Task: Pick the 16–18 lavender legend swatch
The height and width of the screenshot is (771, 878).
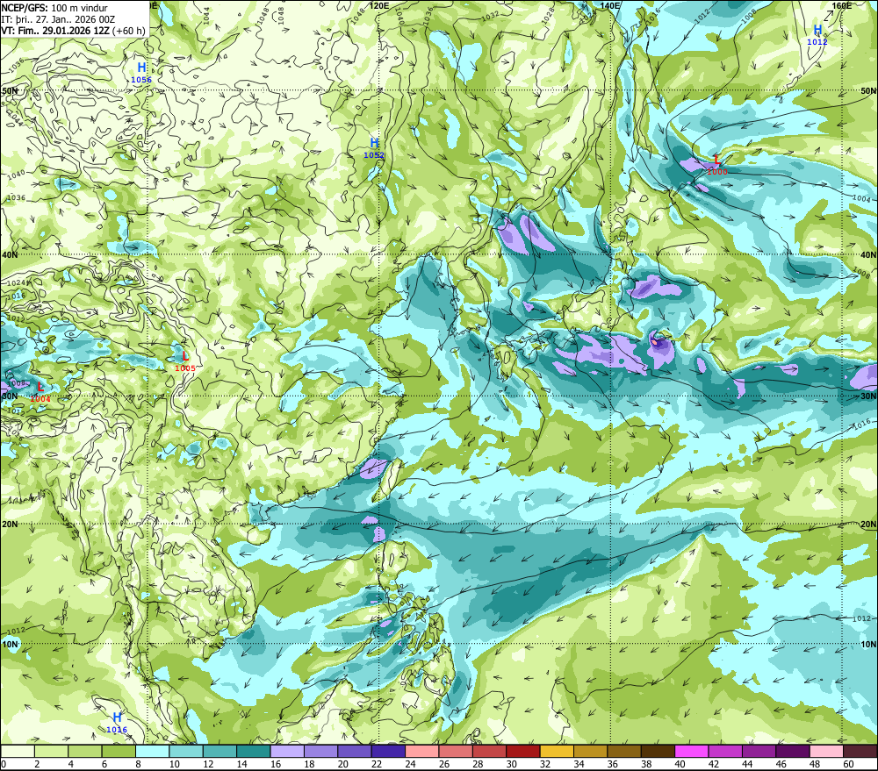Action: (x=287, y=751)
